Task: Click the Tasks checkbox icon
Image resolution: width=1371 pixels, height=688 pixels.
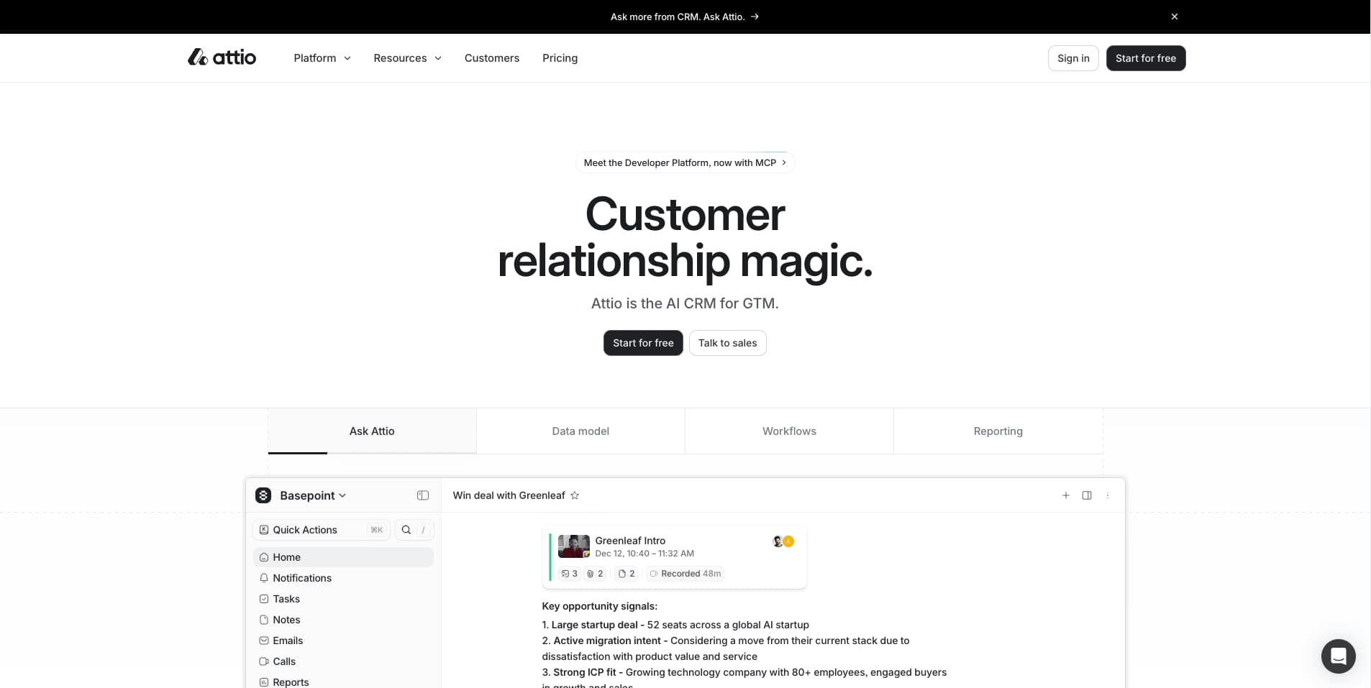Action: [264, 599]
